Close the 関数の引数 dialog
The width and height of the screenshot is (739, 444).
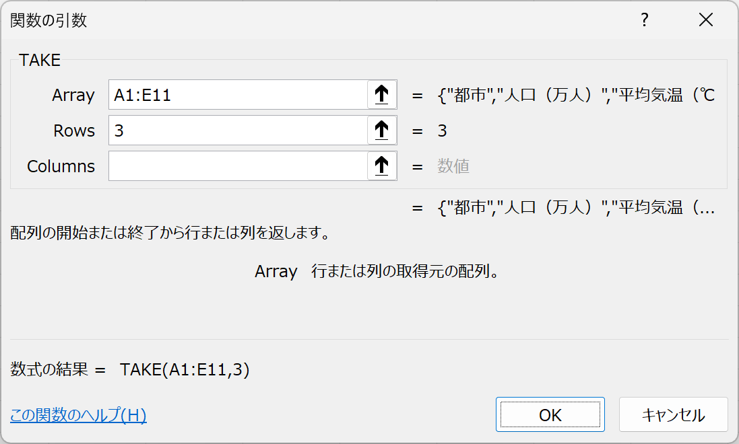coord(705,20)
